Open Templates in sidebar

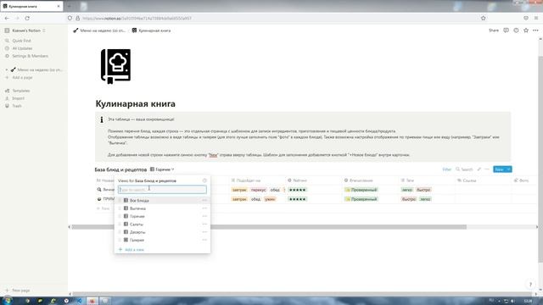click(20, 91)
